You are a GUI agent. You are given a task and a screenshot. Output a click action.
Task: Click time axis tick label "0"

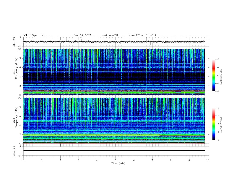pyautogui.click(x=23, y=160)
